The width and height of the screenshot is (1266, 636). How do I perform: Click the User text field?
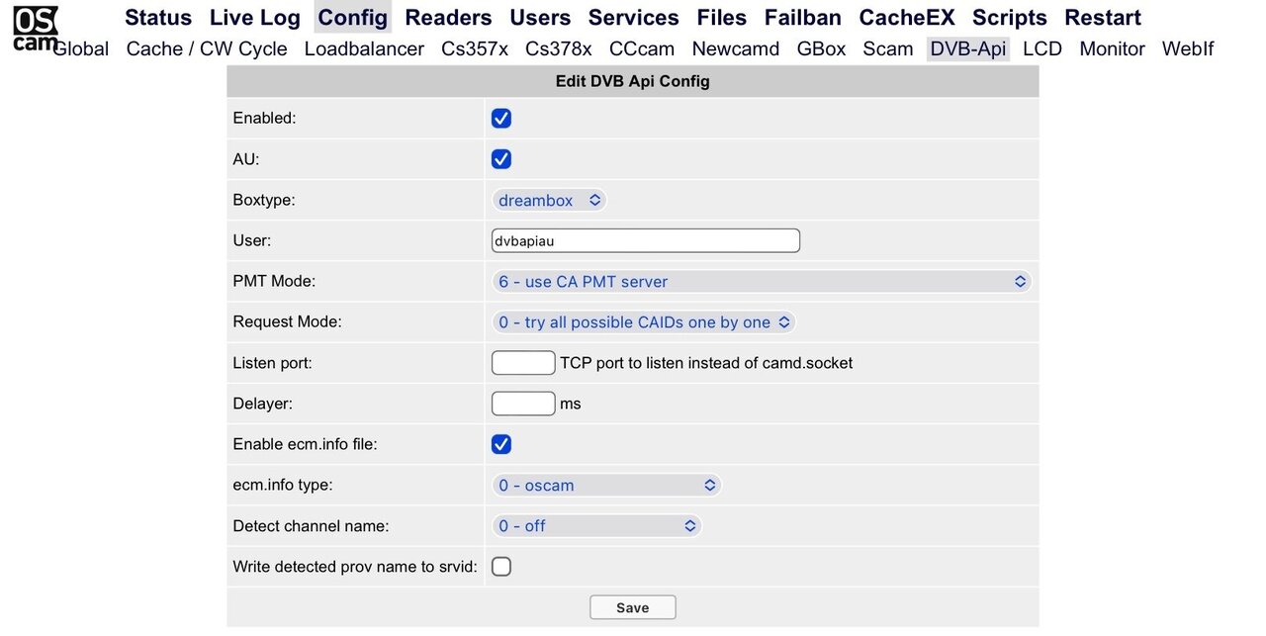pos(645,240)
